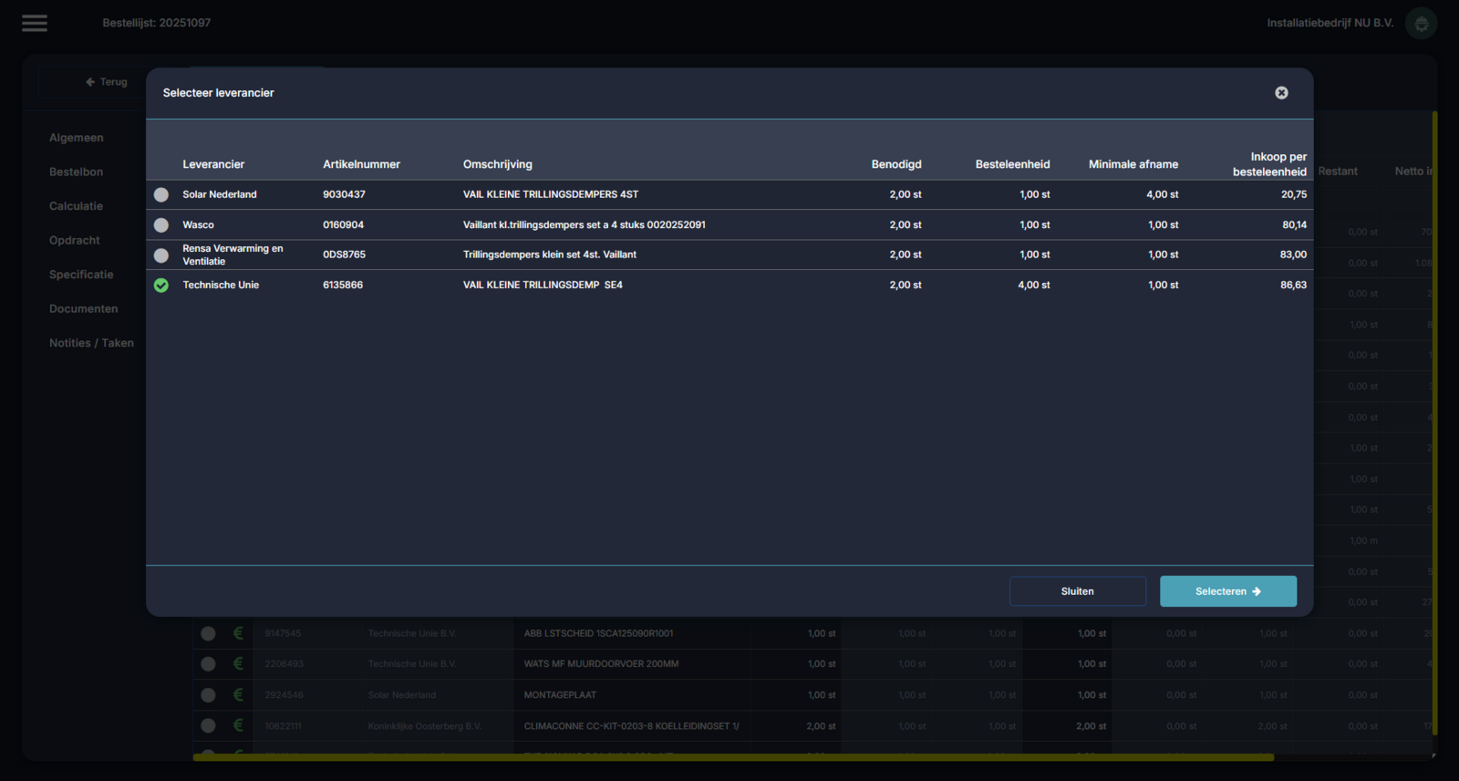Click the Besteleenheid column header
The height and width of the screenshot is (781, 1459).
(1013, 164)
